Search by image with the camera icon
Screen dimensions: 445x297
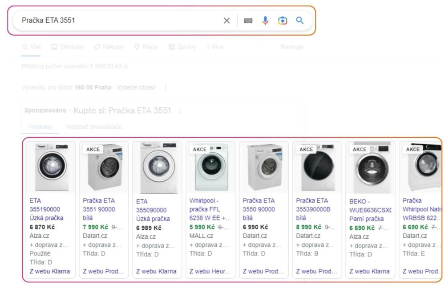point(283,20)
